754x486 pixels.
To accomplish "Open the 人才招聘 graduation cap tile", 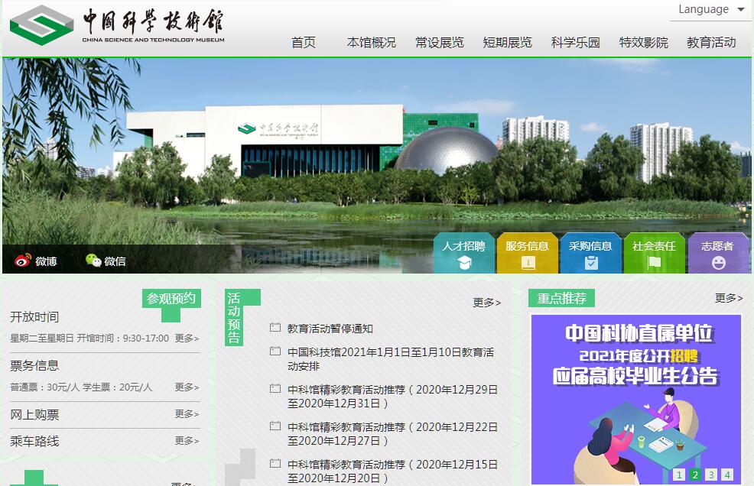I will pyautogui.click(x=463, y=254).
